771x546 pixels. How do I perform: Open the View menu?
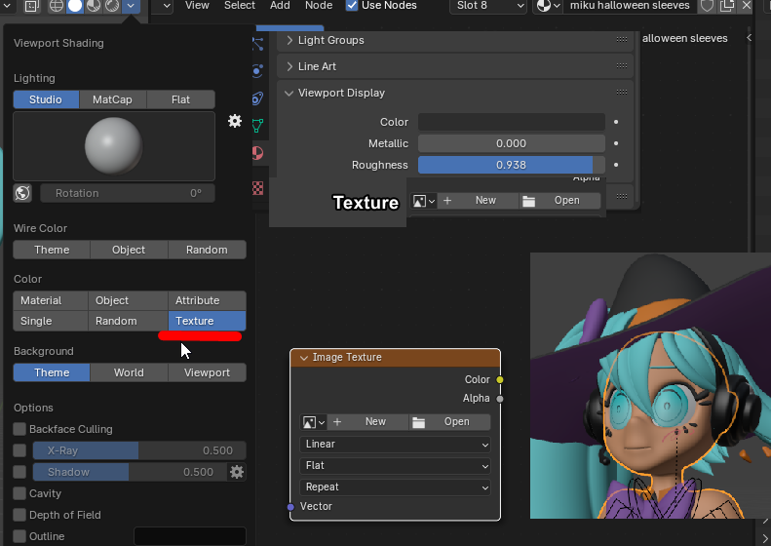(197, 6)
